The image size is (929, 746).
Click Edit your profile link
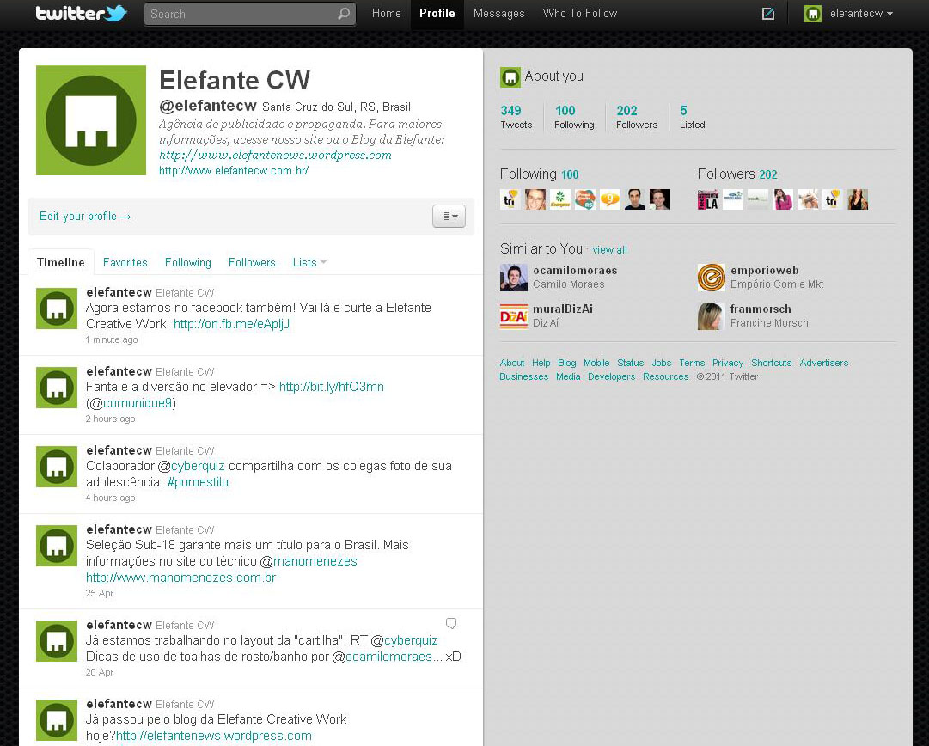click(x=85, y=217)
